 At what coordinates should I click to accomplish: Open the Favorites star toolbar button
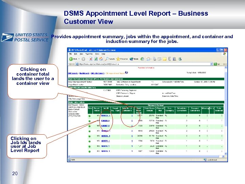click(x=122, y=59)
